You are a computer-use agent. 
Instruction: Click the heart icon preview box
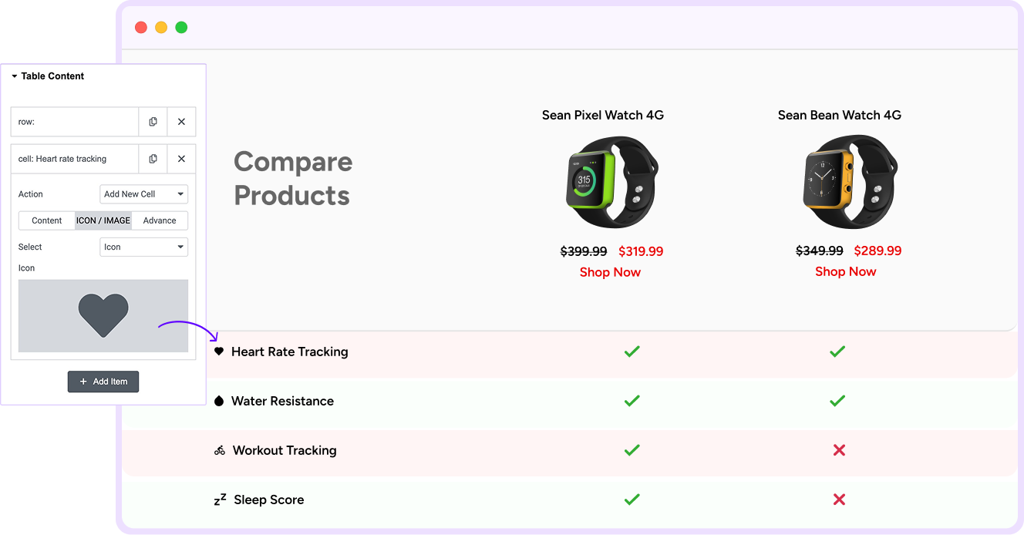103,316
